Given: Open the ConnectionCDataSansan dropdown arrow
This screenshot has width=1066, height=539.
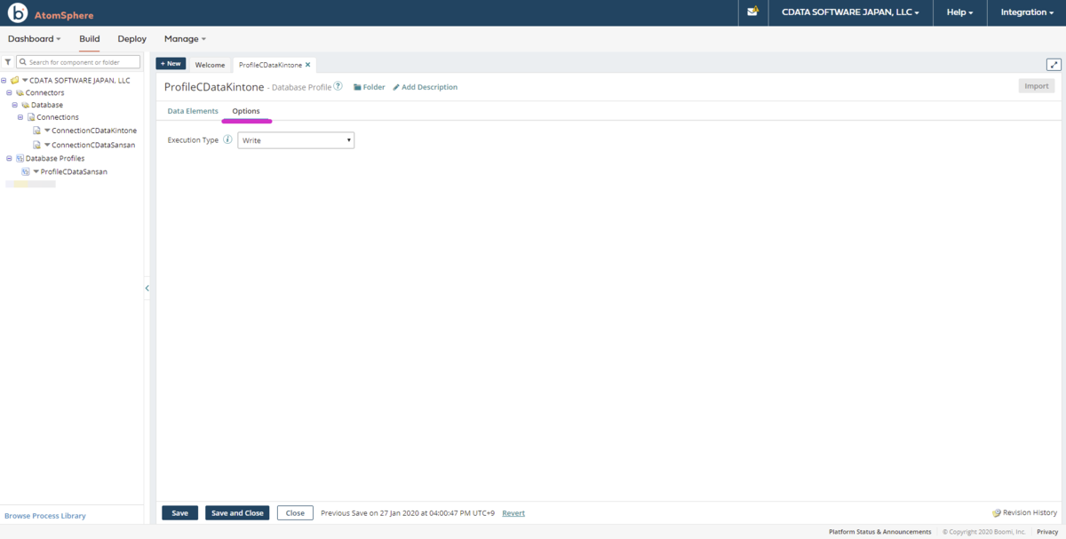Looking at the screenshot, I should coord(47,145).
